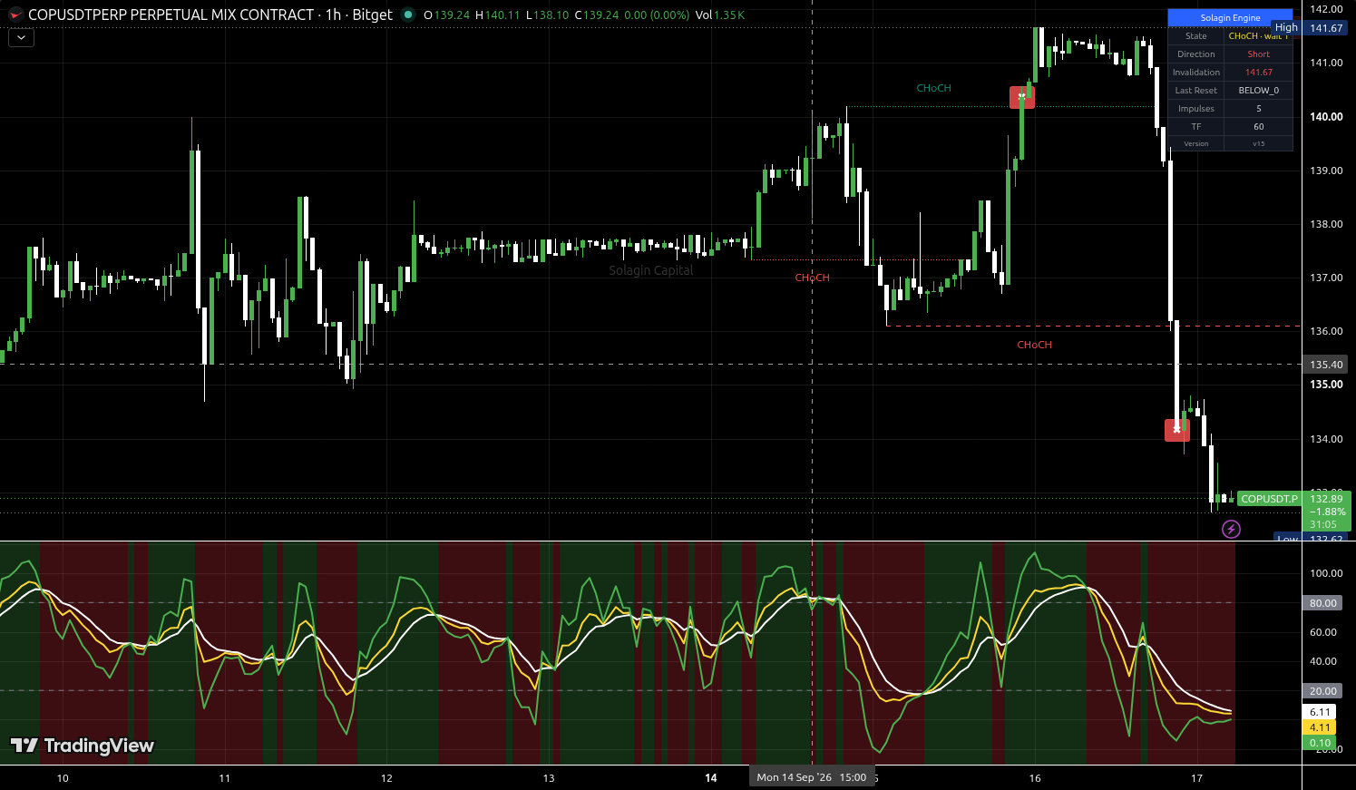Screen dimensions: 1356x790
Task: Click the yellow 'CHoCH · wait' state value
Action: point(1258,36)
